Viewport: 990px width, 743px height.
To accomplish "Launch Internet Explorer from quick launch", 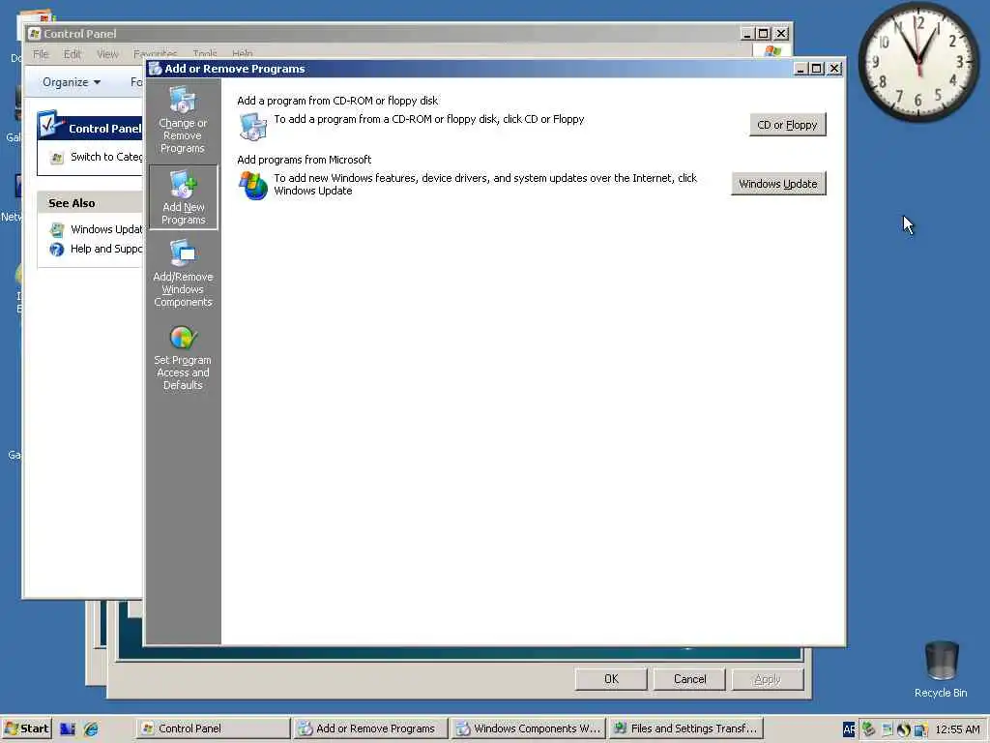I will click(x=91, y=728).
